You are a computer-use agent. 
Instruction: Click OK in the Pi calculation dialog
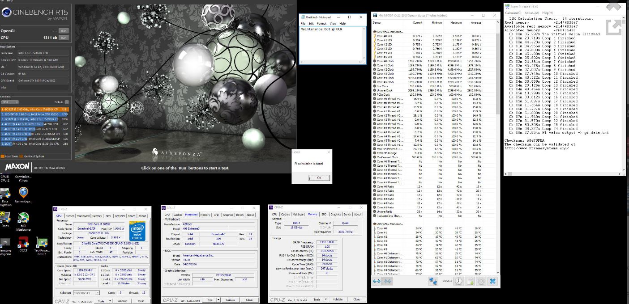point(319,177)
